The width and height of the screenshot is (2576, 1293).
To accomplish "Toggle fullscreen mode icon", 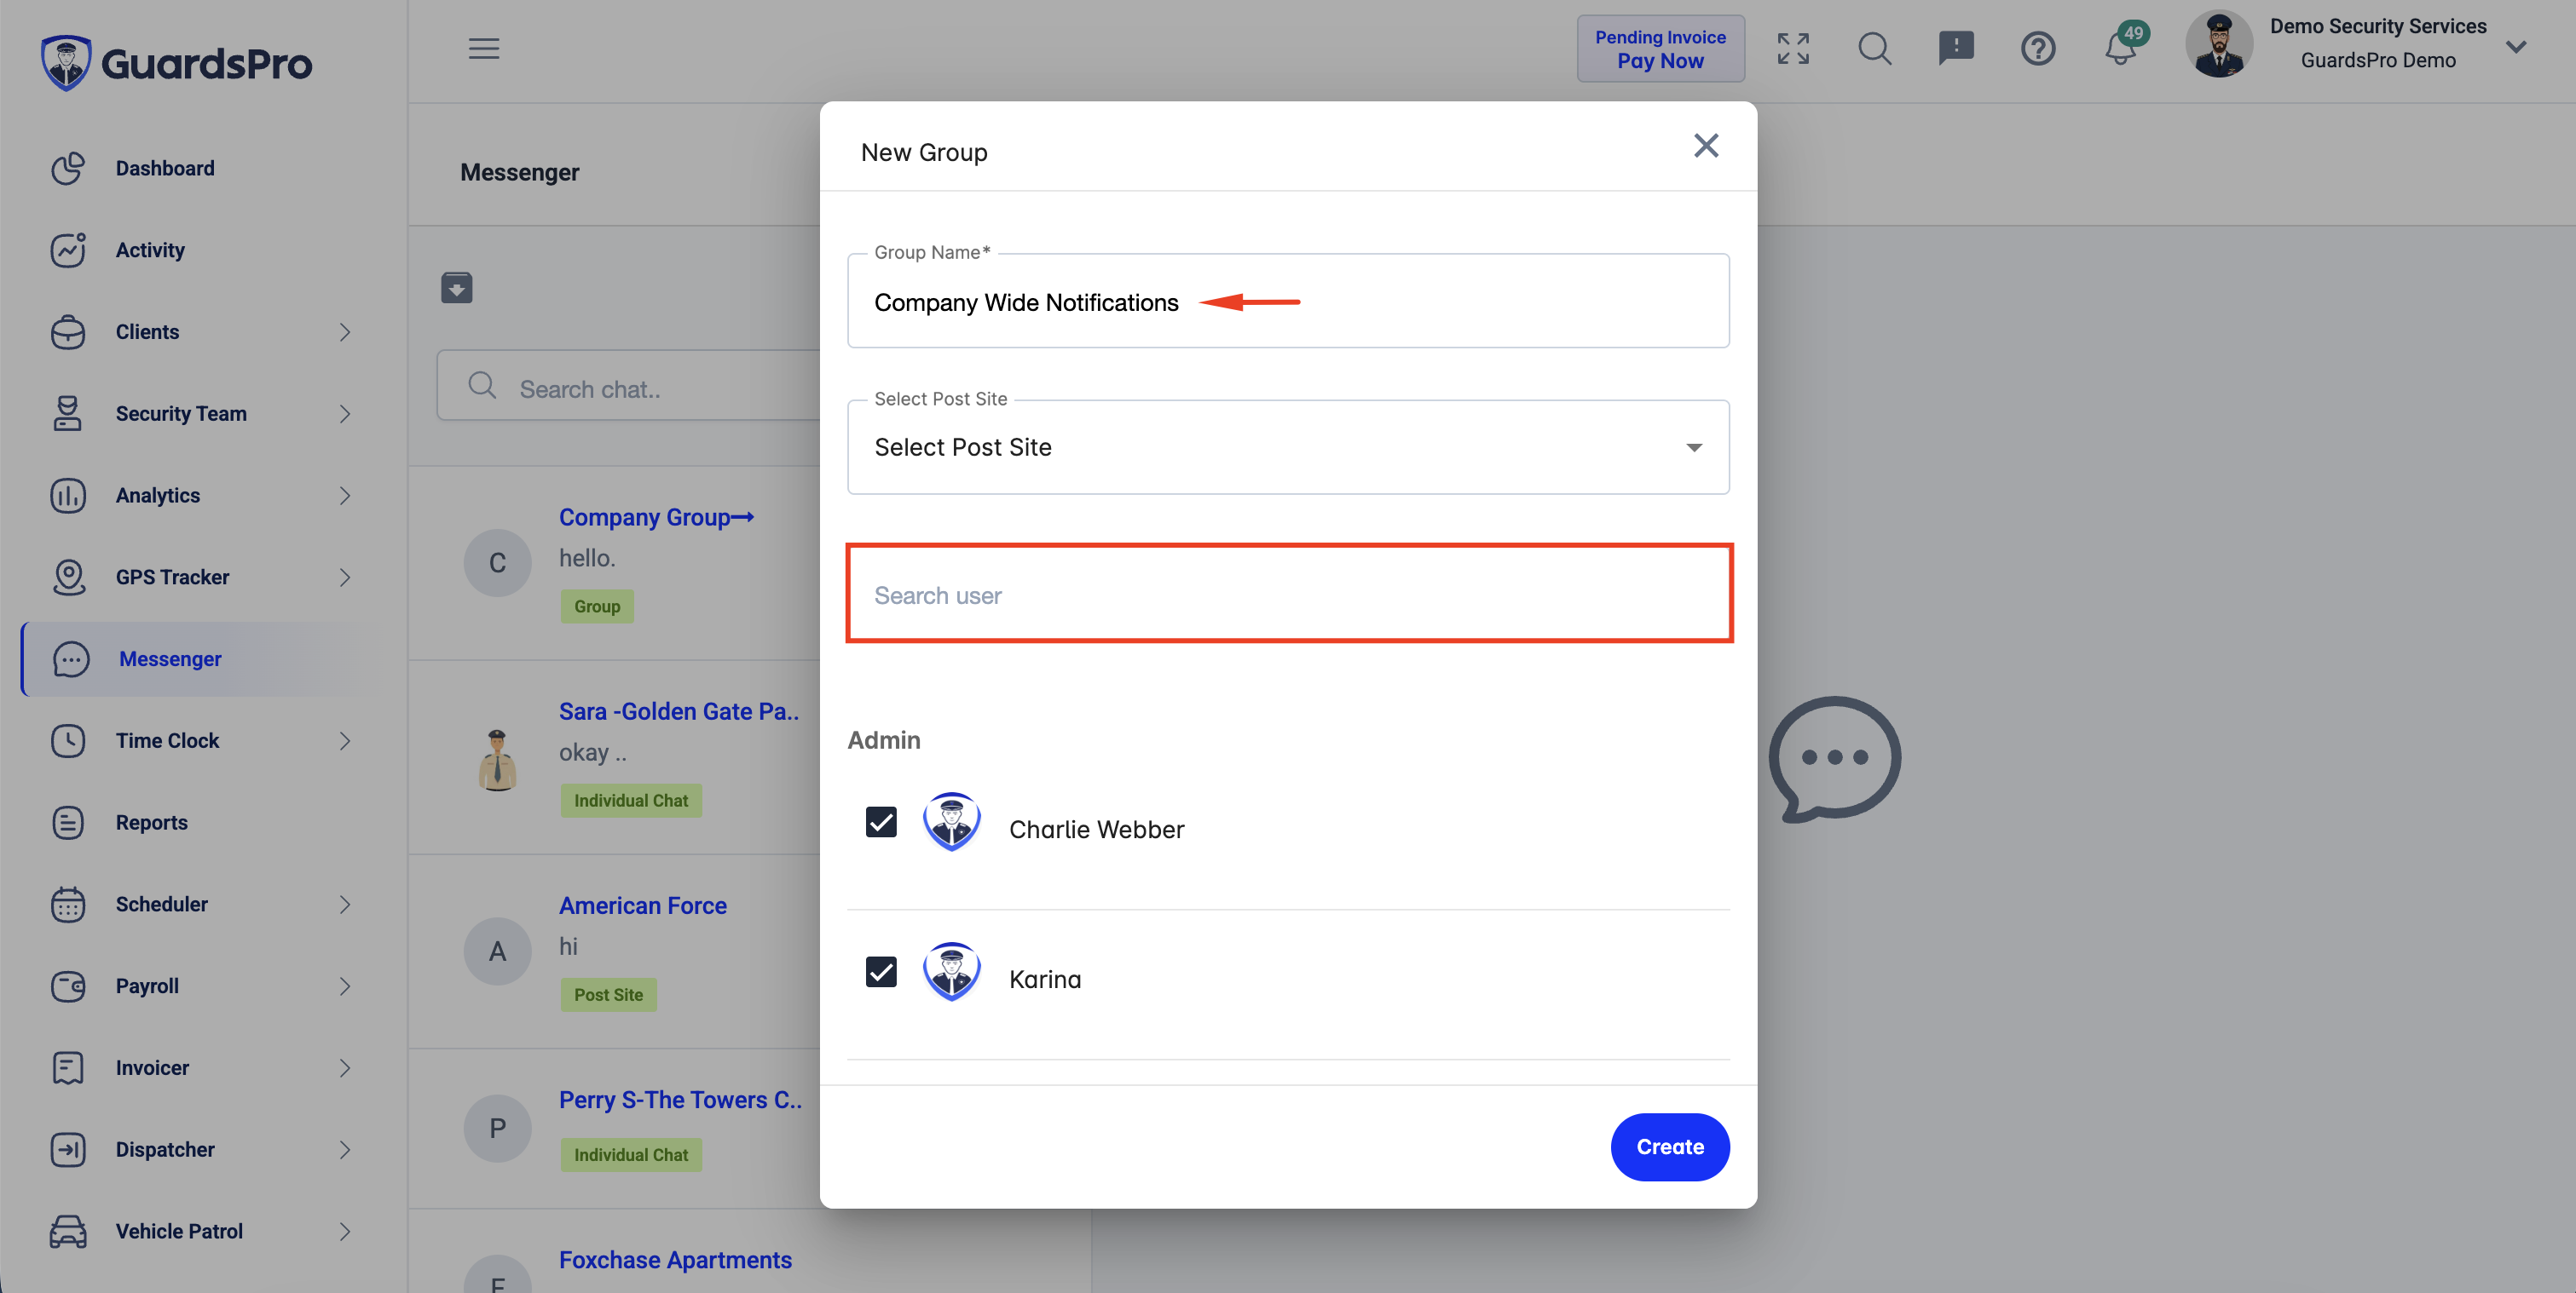I will 1793,49.
